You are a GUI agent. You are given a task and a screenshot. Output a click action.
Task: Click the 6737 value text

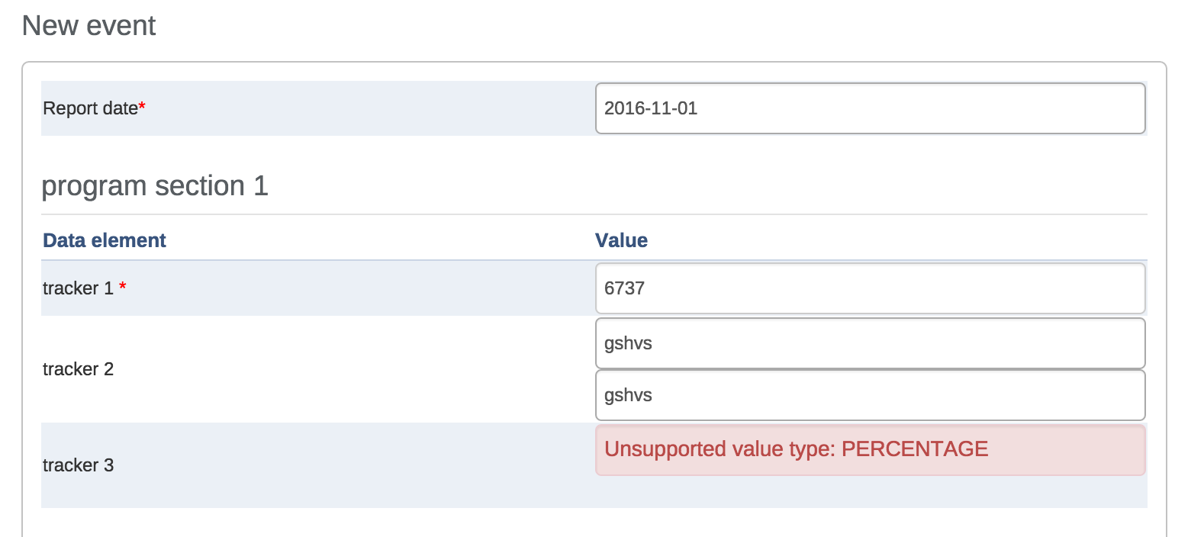click(x=624, y=288)
